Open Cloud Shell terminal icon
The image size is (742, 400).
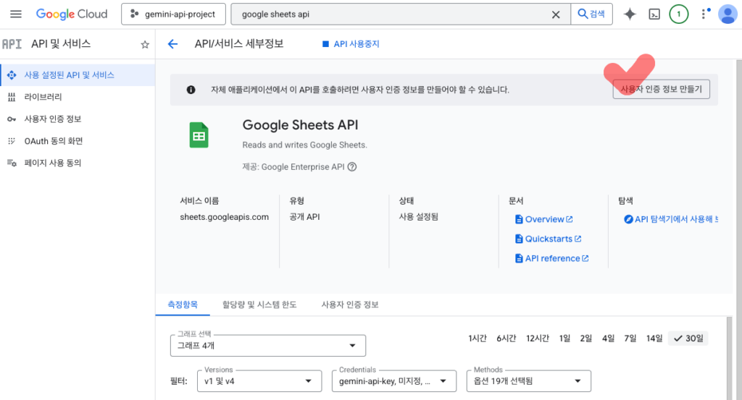(x=654, y=14)
